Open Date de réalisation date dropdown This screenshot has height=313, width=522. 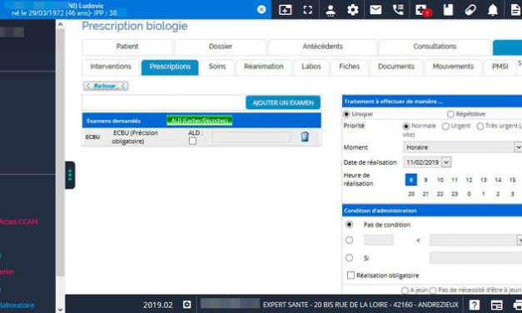446,162
